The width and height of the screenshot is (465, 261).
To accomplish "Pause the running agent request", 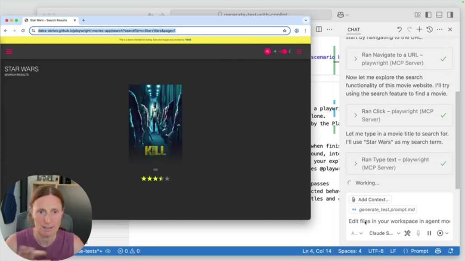I will 429,233.
